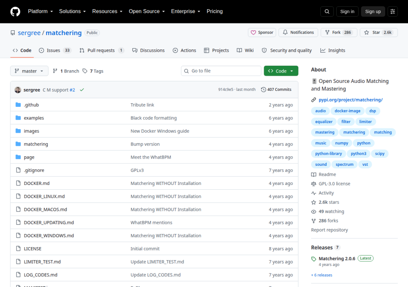Switch to Security and quality tab
Screen dimensions: 408x287
(286, 51)
